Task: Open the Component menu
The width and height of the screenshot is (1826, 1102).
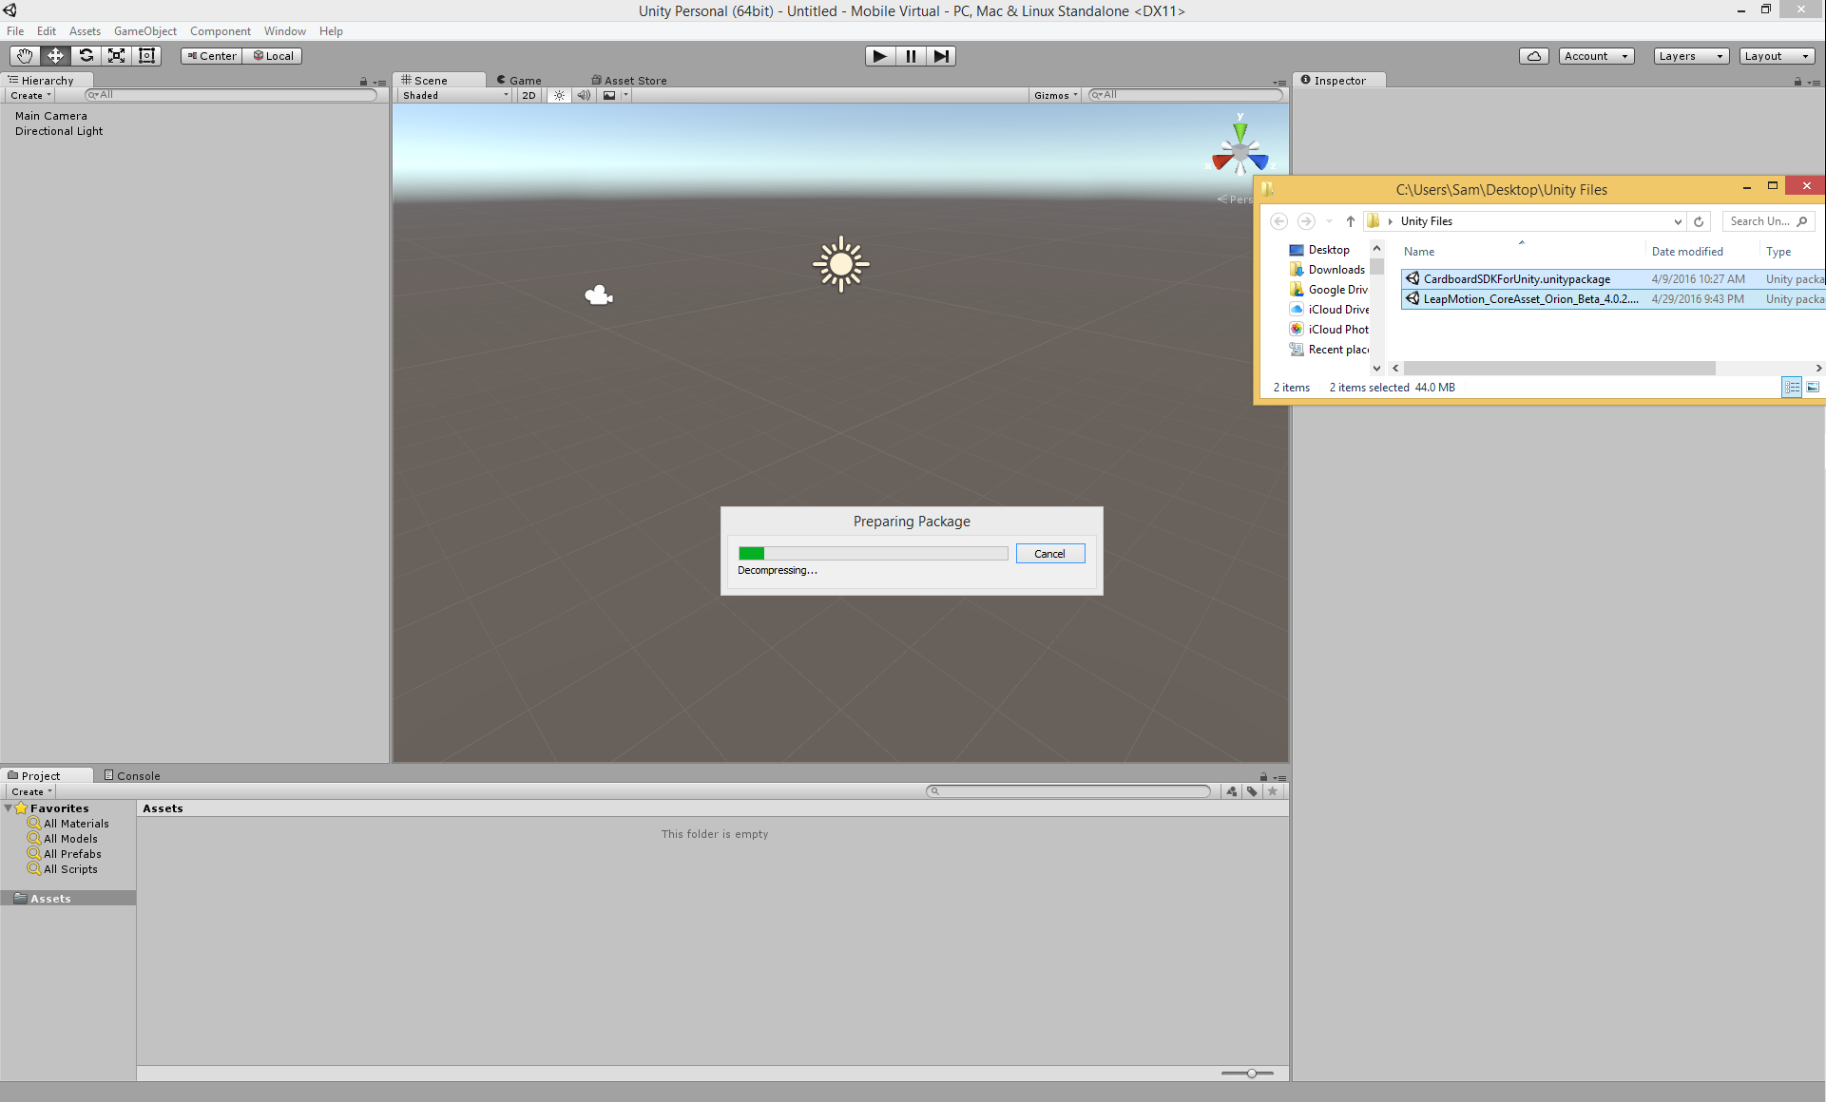Action: click(x=221, y=31)
